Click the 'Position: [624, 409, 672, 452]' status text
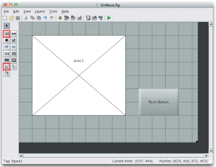The image size is (216, 167). (183, 161)
